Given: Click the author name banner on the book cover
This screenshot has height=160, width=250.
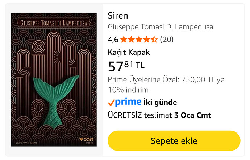Looking at the screenshot, I should (x=54, y=23).
